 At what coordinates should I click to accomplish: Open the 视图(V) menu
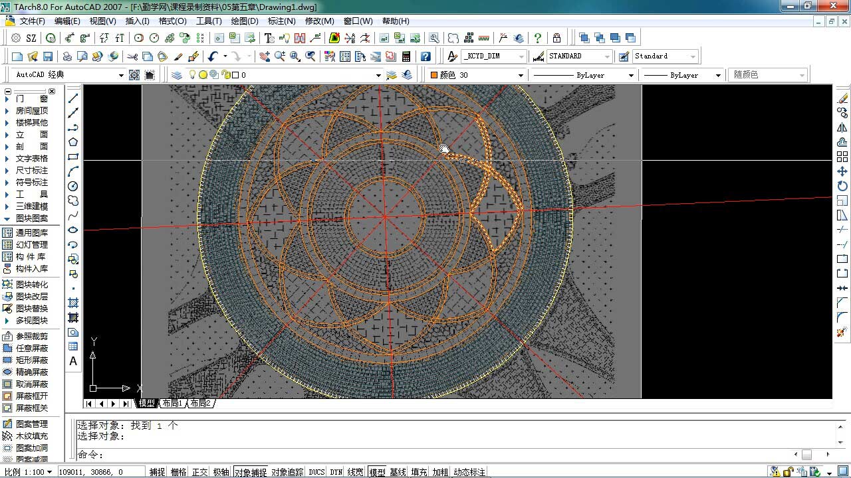pyautogui.click(x=102, y=21)
